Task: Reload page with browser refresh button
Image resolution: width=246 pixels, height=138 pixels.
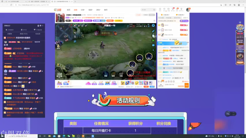Action: (x=11, y=5)
